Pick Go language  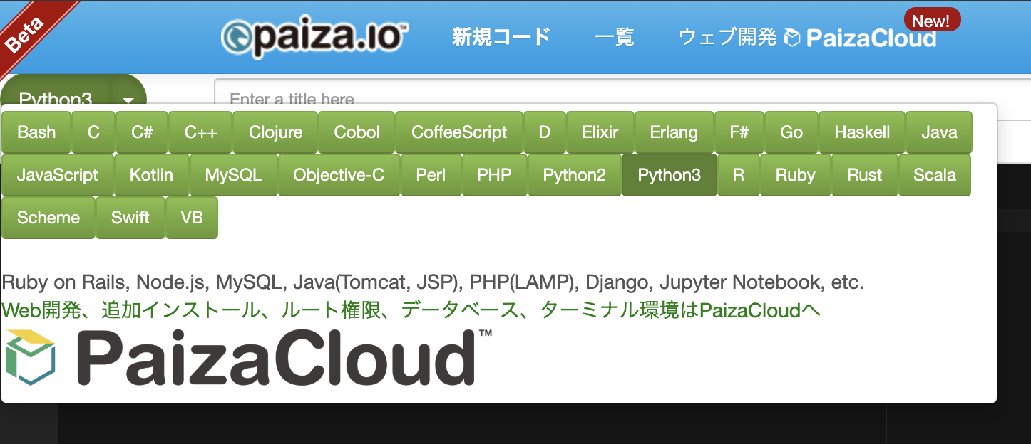tap(791, 132)
